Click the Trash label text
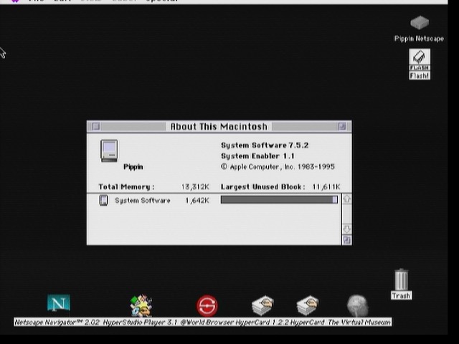 coord(402,296)
